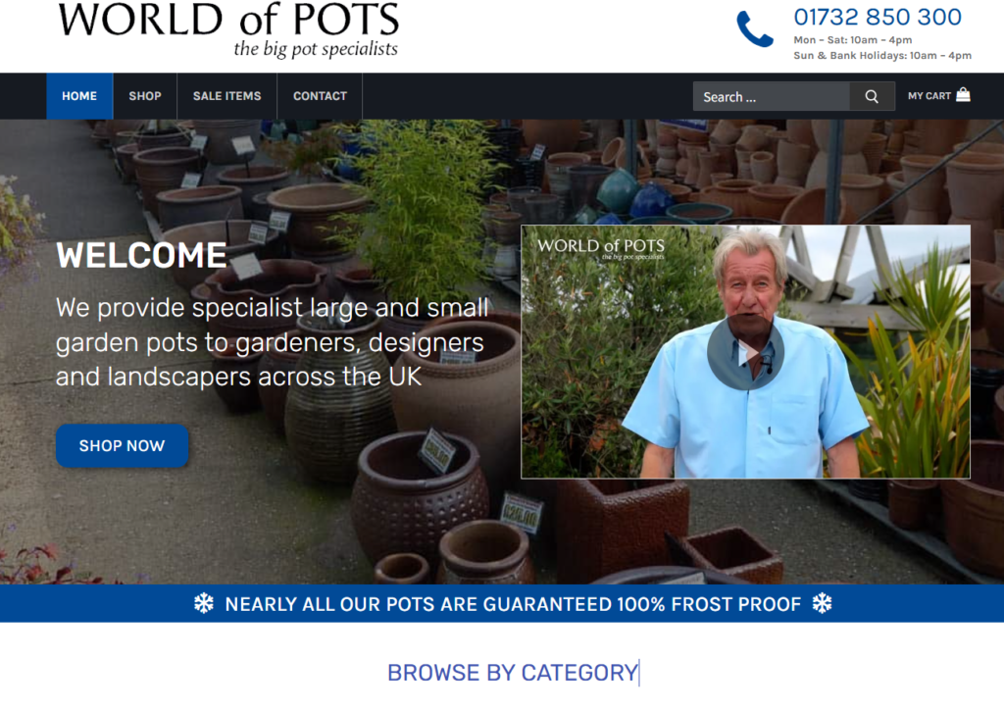The image size is (1004, 710).
Task: Play the welcome video
Action: [745, 352]
